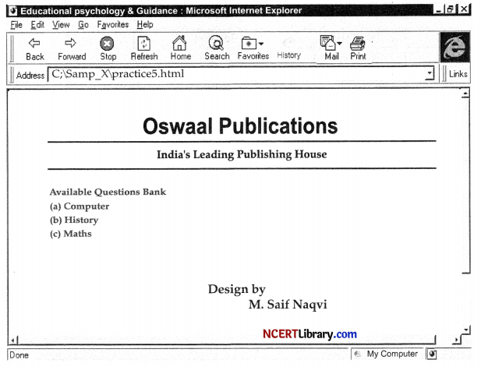
Task: Click the vertical scrollbar up arrow
Action: point(465,94)
